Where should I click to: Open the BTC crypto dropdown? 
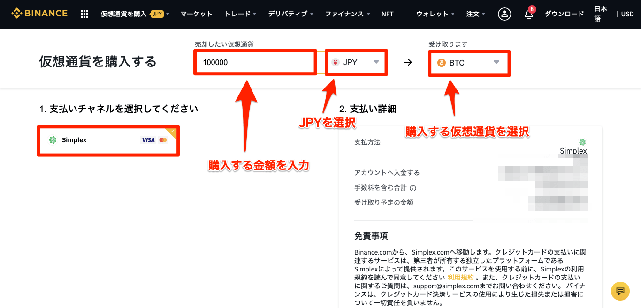tap(469, 63)
